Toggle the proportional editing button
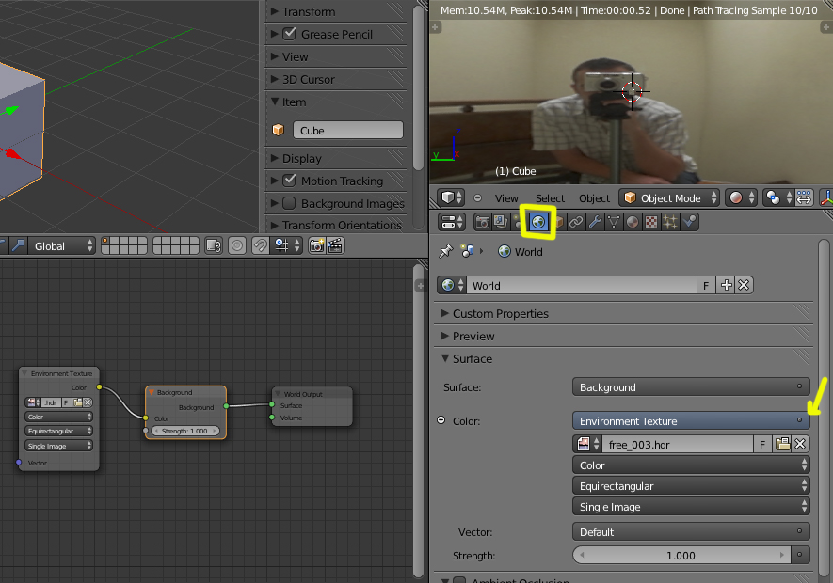Image resolution: width=833 pixels, height=583 pixels. coord(237,245)
